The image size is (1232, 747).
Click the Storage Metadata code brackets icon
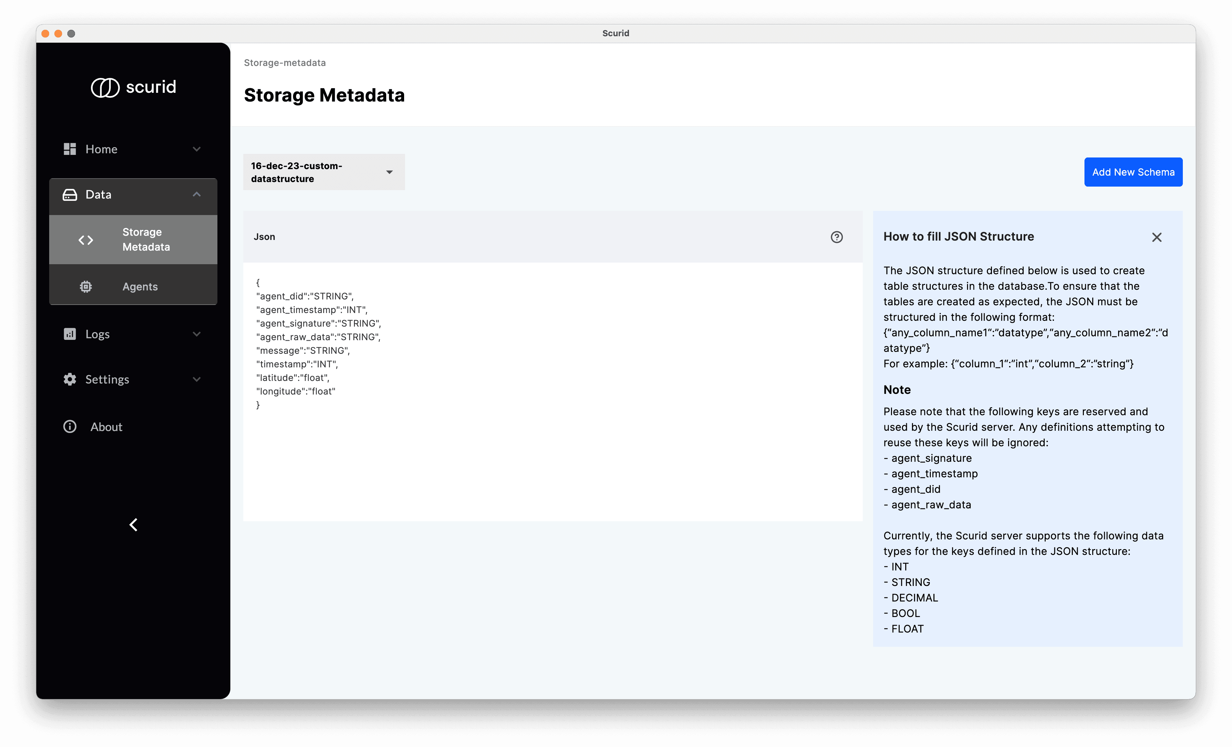[x=85, y=240]
